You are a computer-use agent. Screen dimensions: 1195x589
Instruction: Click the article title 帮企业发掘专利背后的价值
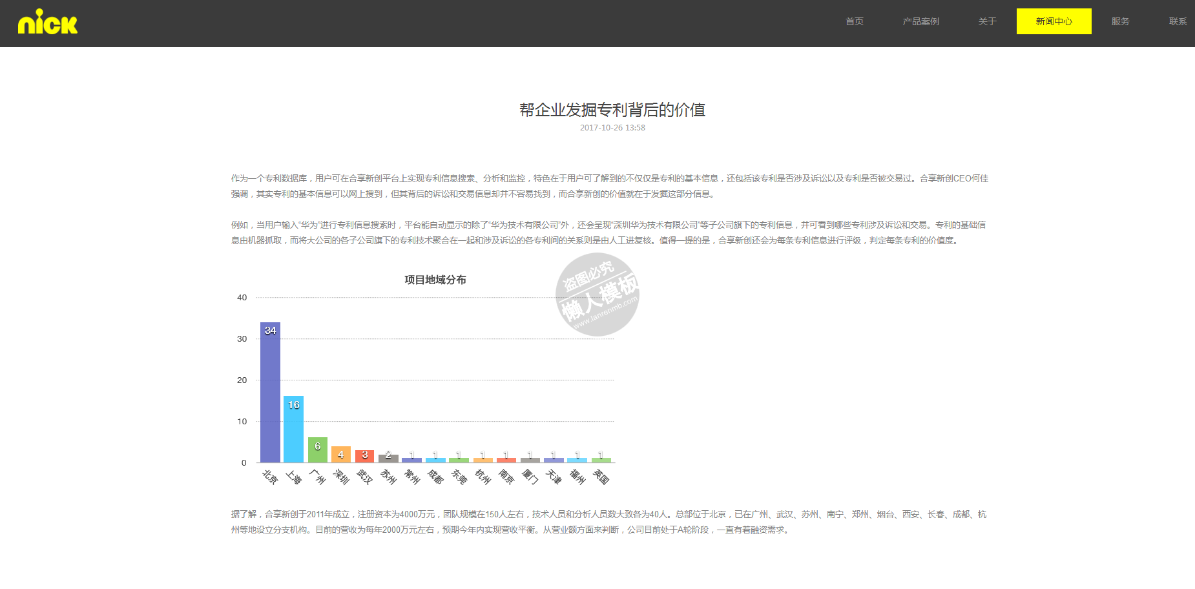612,110
